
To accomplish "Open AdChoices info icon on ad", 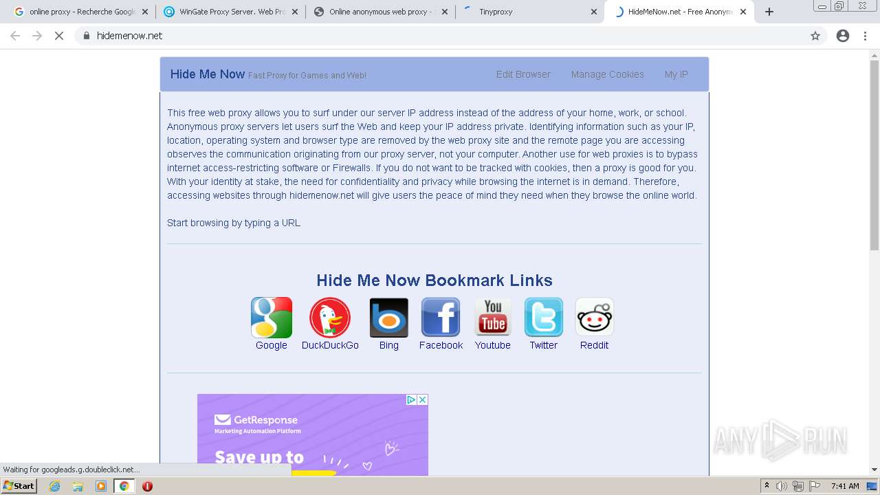I will pos(411,399).
